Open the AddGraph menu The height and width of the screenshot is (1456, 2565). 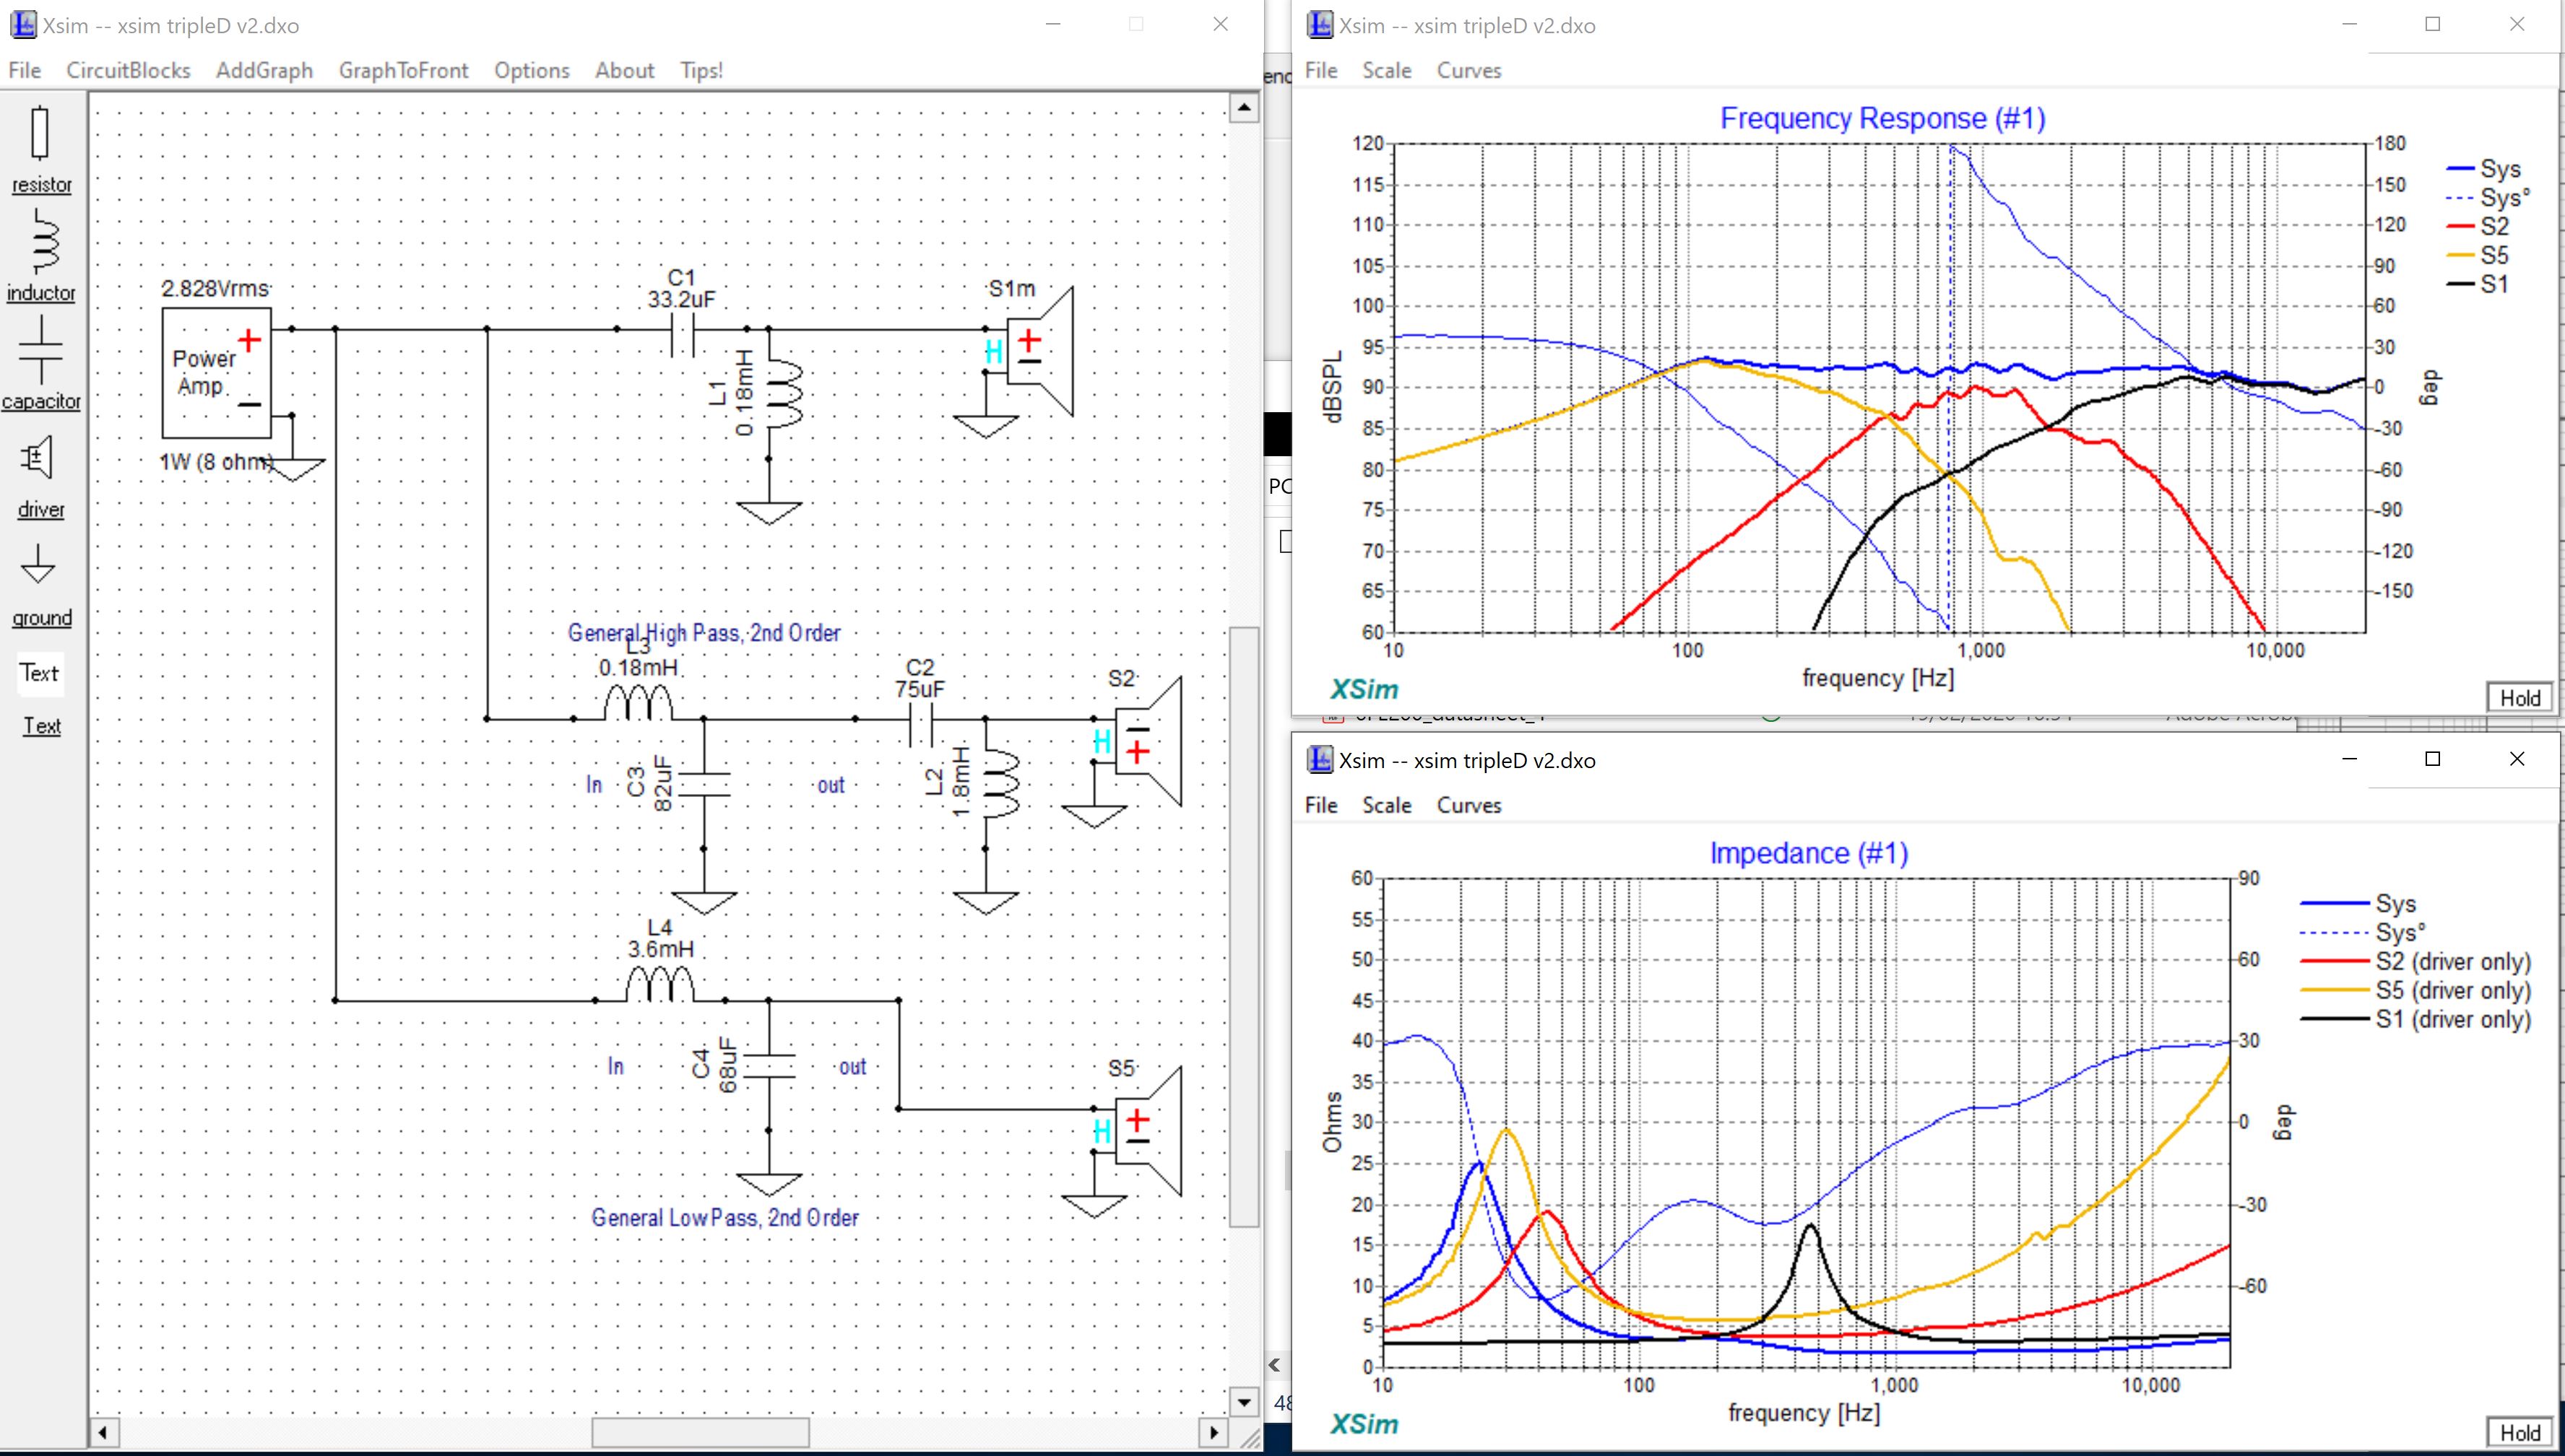tap(264, 70)
